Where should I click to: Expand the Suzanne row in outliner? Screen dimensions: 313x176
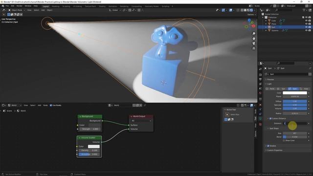(x=266, y=30)
